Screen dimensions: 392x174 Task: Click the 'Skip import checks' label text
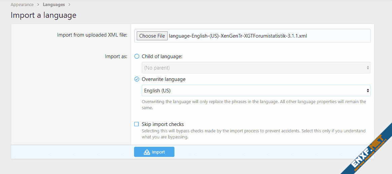click(163, 124)
